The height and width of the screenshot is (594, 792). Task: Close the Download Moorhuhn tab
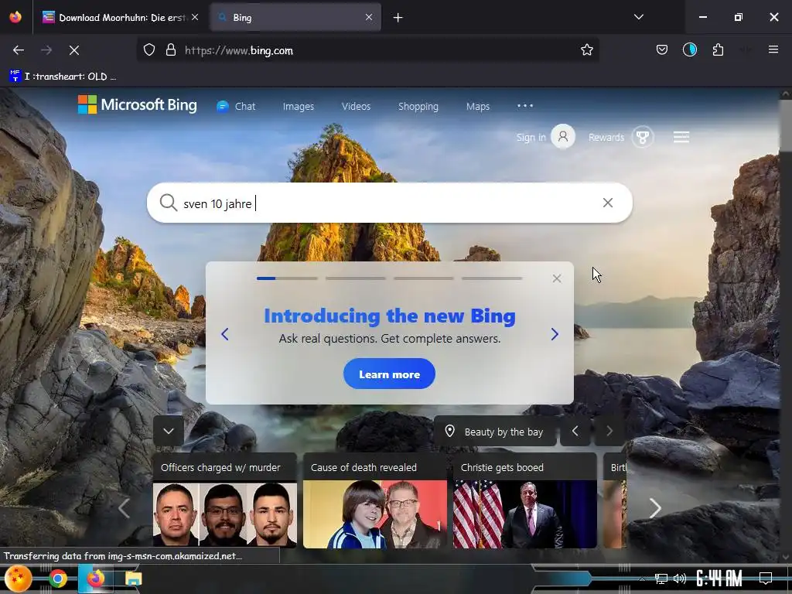click(195, 17)
